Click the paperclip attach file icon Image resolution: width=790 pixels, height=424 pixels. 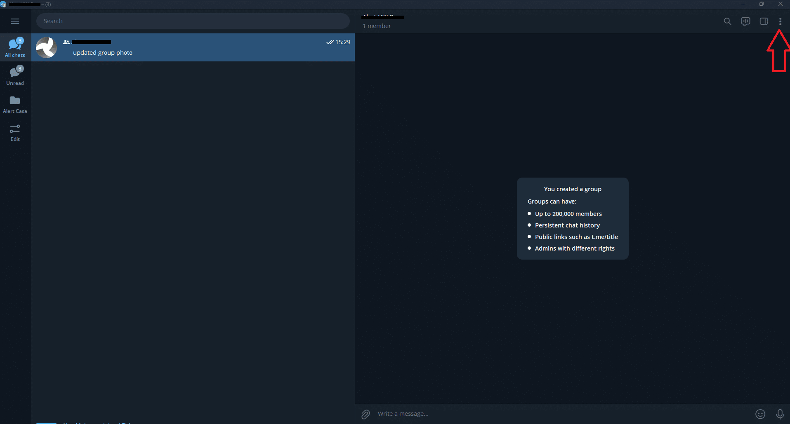pos(366,414)
